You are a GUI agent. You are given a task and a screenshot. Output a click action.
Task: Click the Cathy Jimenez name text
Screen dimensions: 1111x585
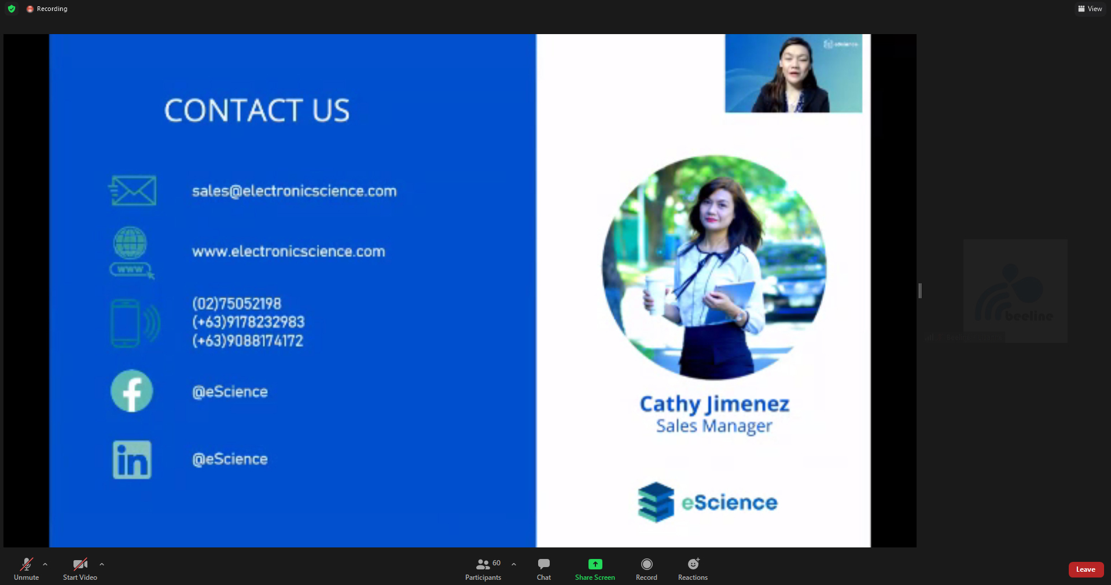[x=715, y=404]
